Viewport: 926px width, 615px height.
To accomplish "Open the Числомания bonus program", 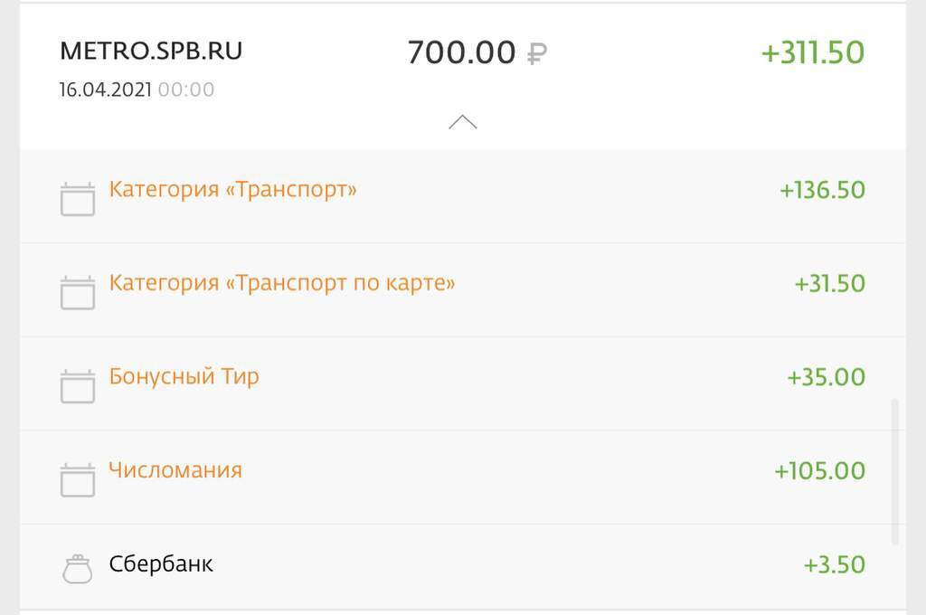I will tap(177, 469).
